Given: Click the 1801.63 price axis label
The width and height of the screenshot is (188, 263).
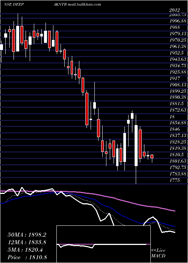Looking at the screenshot, I should click(x=177, y=161).
